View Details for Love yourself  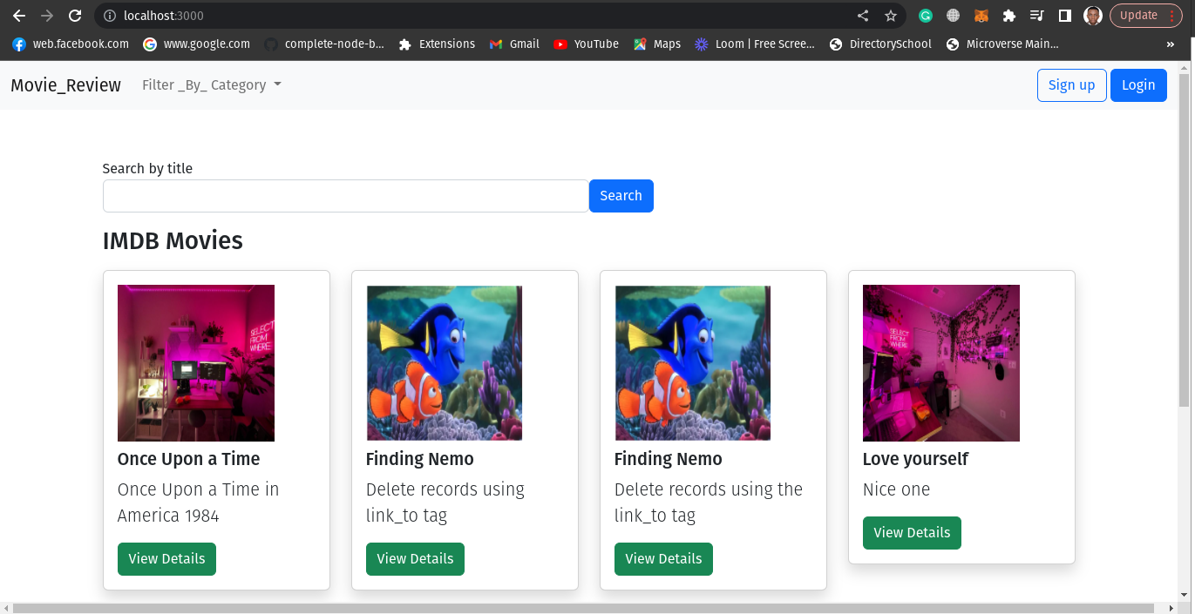pyautogui.click(x=912, y=533)
